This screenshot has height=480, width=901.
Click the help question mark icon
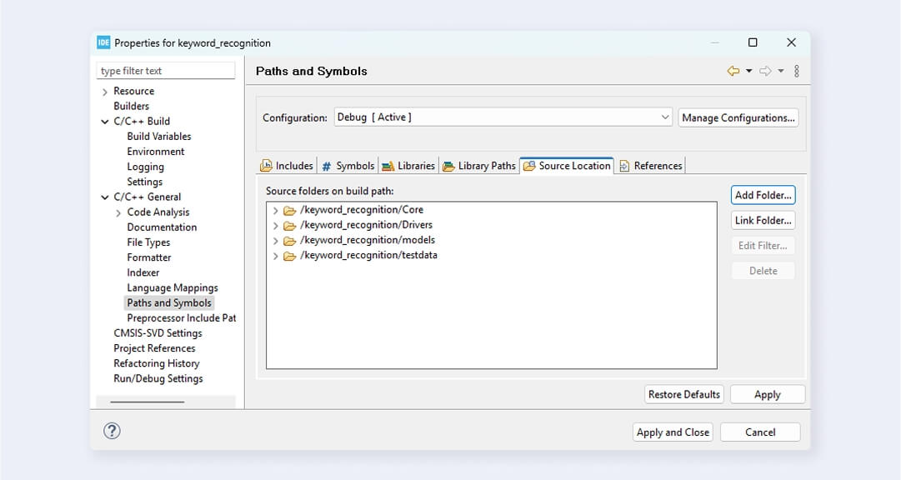tap(112, 431)
